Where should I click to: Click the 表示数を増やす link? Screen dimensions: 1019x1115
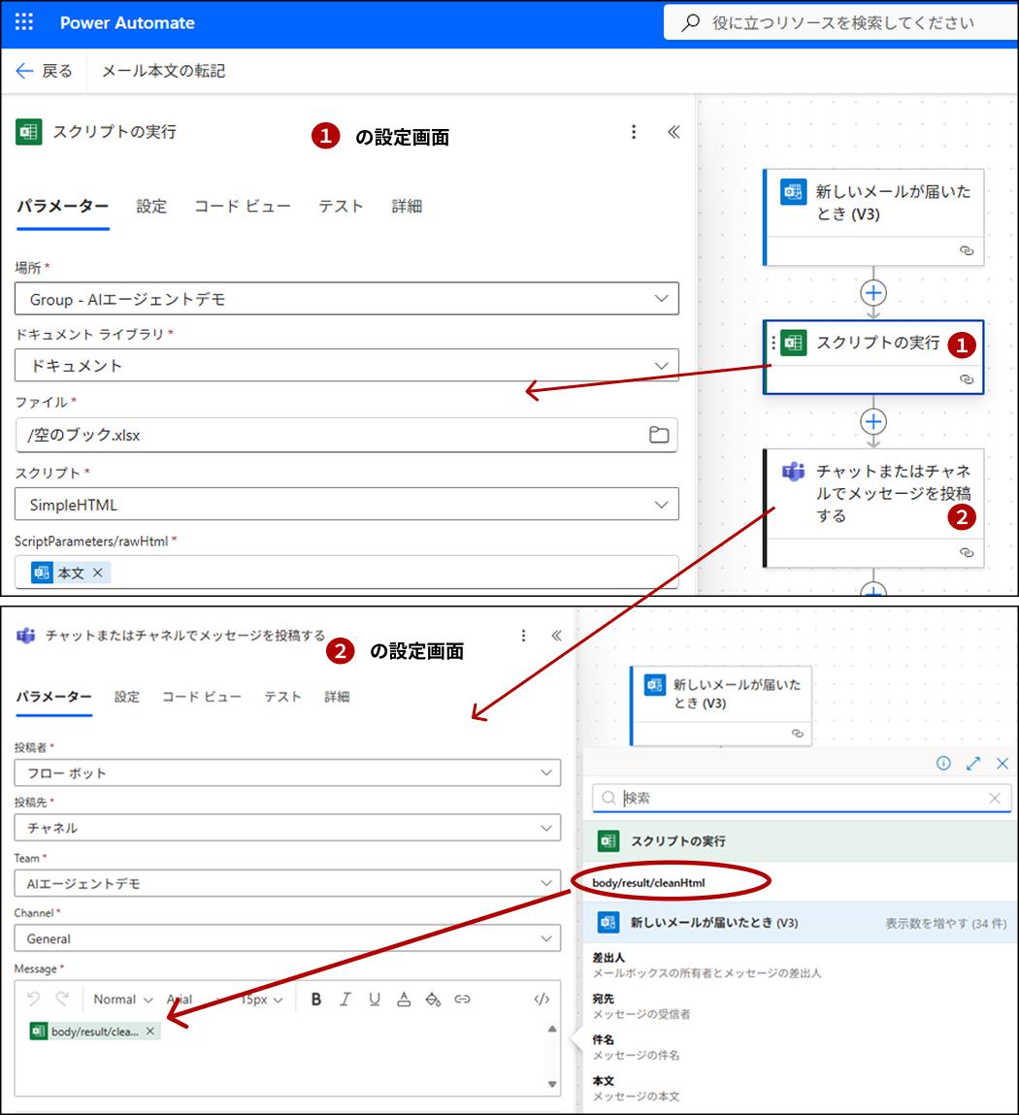(x=945, y=923)
